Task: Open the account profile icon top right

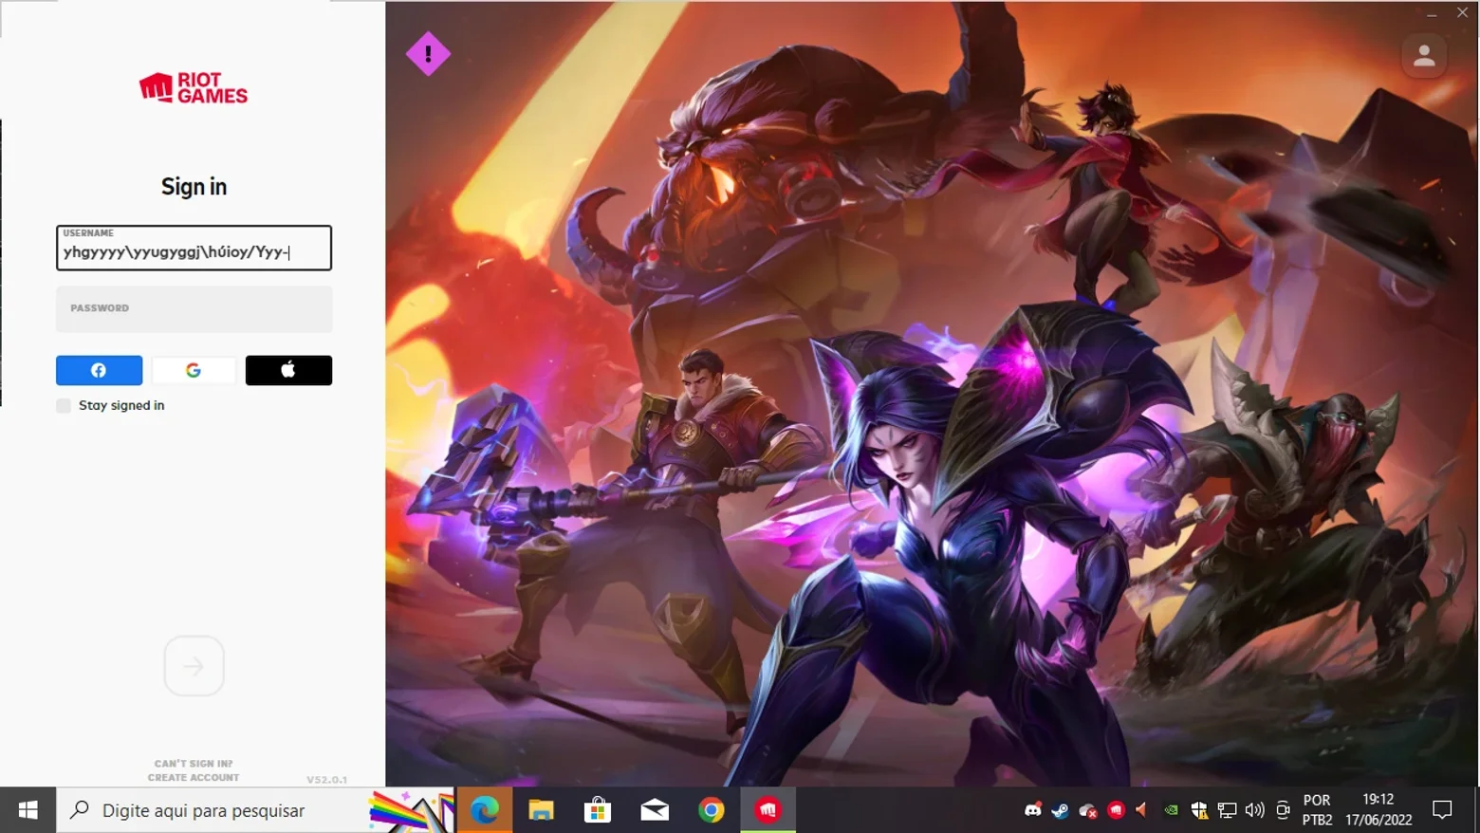Action: (1424, 56)
